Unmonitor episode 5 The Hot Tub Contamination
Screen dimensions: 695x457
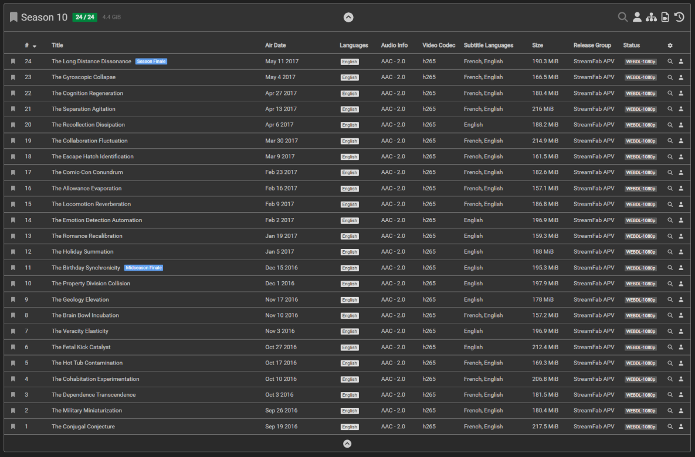[x=13, y=363]
